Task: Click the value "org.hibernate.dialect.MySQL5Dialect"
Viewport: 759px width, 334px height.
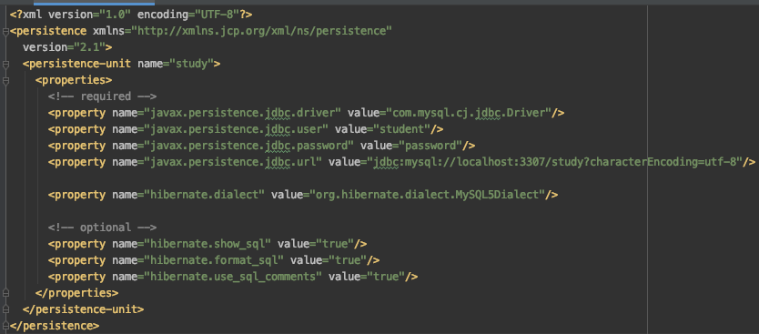Action: [428, 195]
